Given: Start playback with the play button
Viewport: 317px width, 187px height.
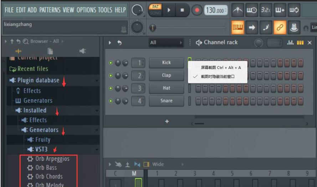Looking at the screenshot, I should [x=169, y=10].
